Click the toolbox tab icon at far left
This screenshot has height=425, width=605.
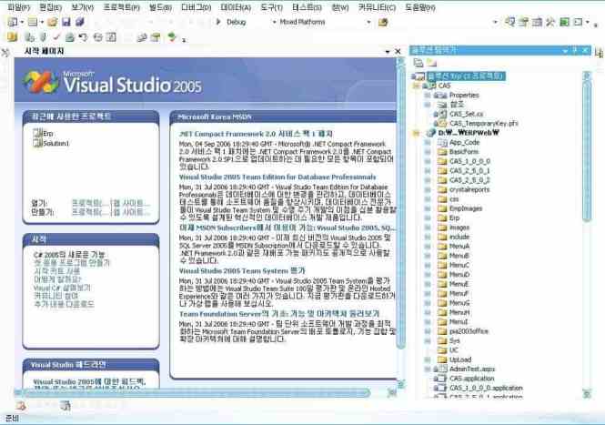pyautogui.click(x=5, y=52)
